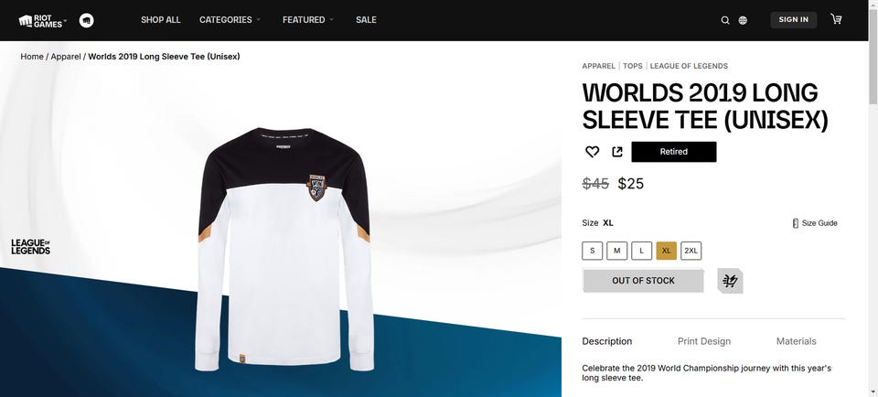Expand the Featured dropdown menu
Screen dimensions: 878x397
point(308,19)
